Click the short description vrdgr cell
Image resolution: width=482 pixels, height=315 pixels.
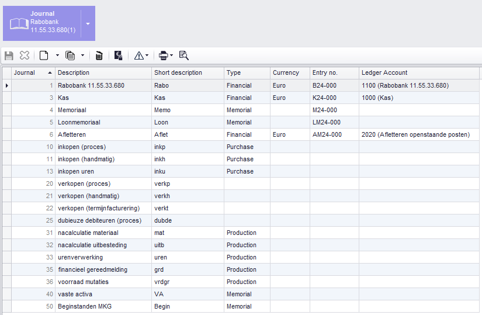188,282
